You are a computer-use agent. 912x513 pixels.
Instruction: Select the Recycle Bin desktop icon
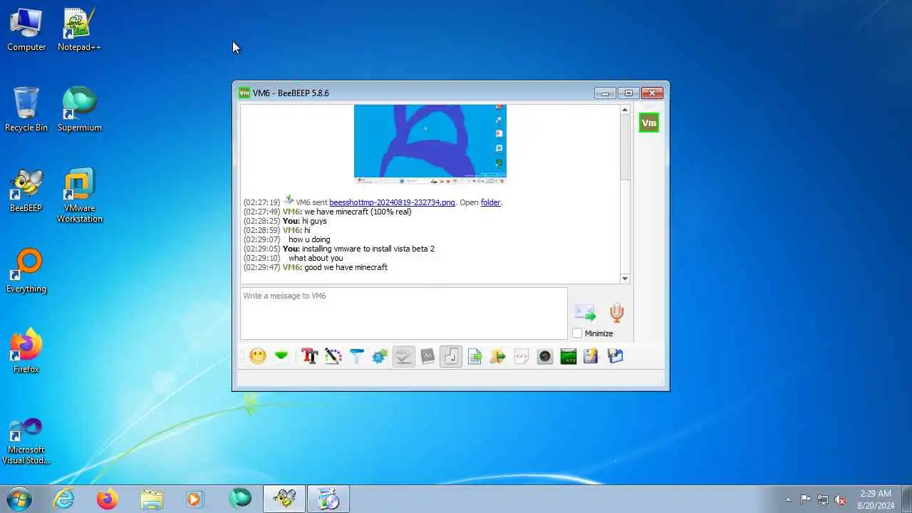(x=26, y=109)
